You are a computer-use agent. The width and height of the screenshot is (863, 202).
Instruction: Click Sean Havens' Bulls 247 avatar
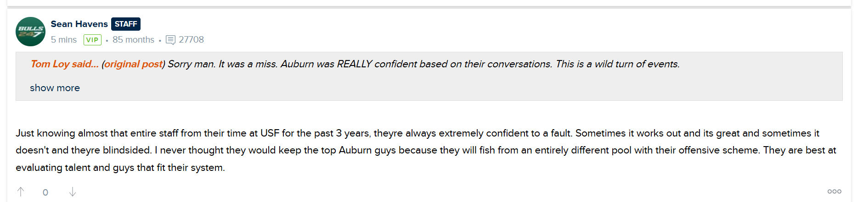[x=30, y=32]
